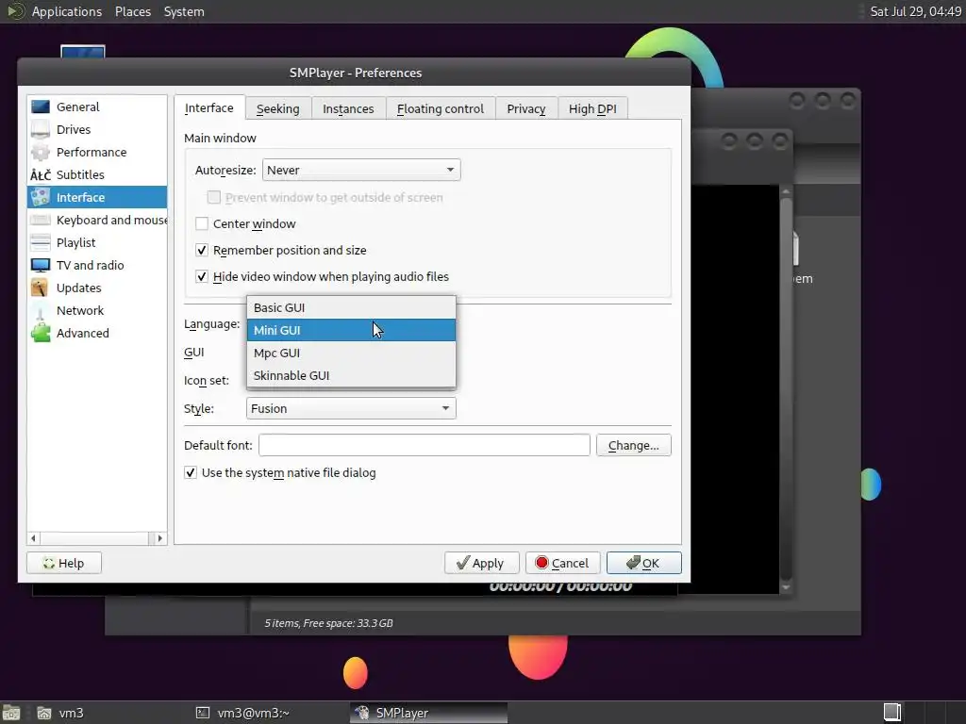The height and width of the screenshot is (724, 966).
Task: Disable Remember position and size
Action: pyautogui.click(x=202, y=250)
